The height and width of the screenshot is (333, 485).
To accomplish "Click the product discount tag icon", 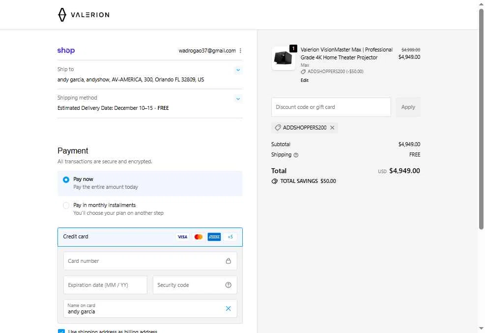I will [x=303, y=72].
